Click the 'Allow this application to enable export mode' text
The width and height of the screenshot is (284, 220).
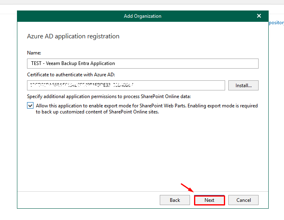coord(147,109)
